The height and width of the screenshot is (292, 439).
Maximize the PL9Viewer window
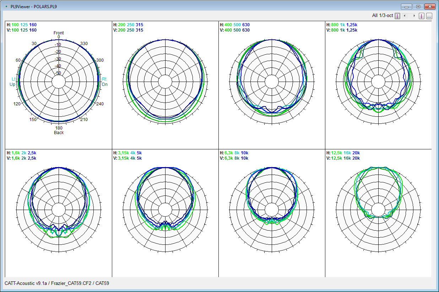point(418,6)
